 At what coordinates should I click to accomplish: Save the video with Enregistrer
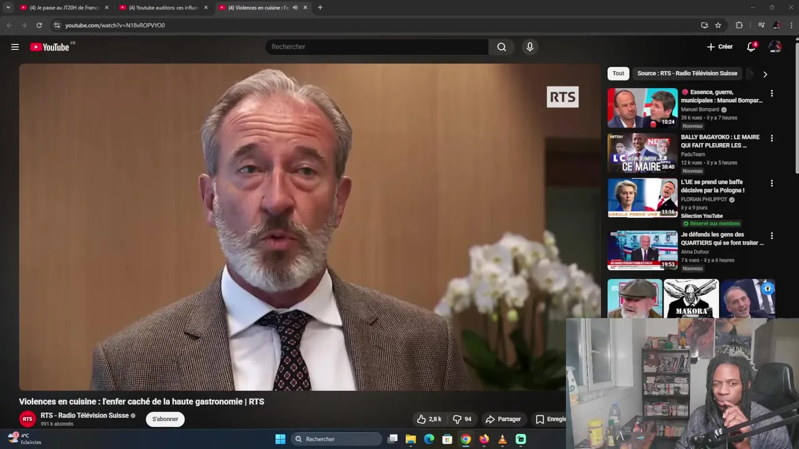[551, 419]
